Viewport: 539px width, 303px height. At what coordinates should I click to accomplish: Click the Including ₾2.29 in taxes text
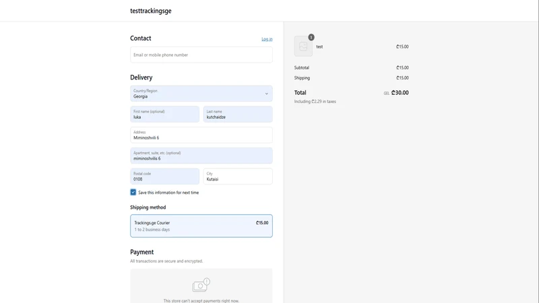pos(315,102)
